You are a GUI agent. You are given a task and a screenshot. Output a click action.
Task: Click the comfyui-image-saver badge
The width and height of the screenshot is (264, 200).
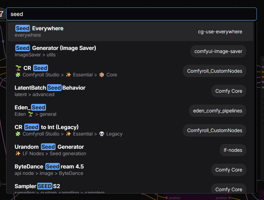point(218,51)
